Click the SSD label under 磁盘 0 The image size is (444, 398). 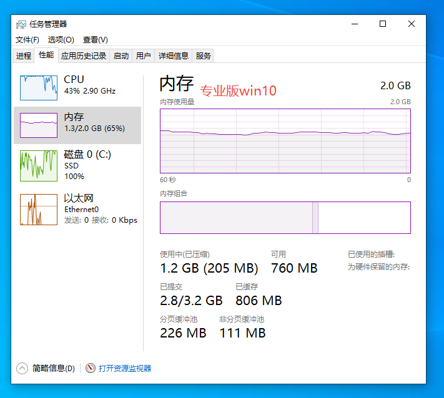[71, 165]
